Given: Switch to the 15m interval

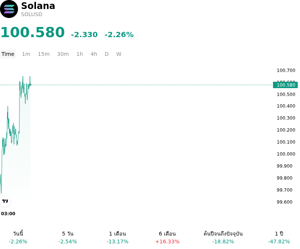Looking at the screenshot, I should (x=43, y=54).
